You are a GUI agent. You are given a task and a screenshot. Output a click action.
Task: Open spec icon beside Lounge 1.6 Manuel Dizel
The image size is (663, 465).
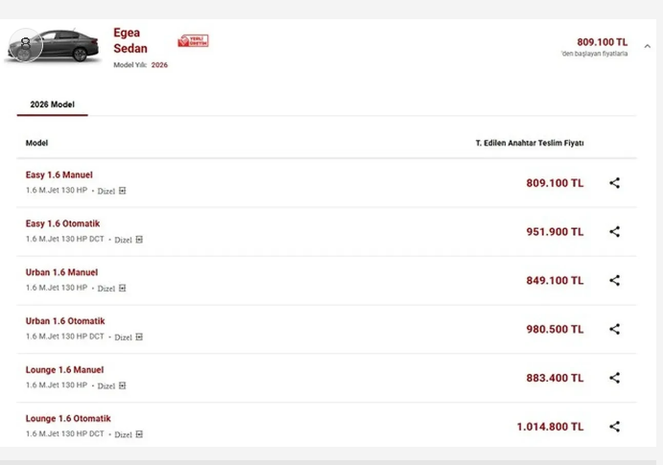pyautogui.click(x=122, y=385)
